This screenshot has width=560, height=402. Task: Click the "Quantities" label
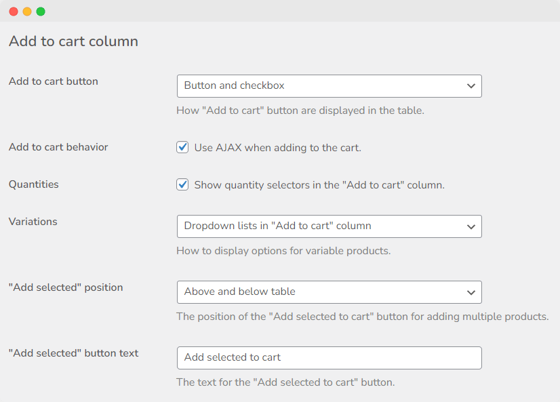point(34,184)
